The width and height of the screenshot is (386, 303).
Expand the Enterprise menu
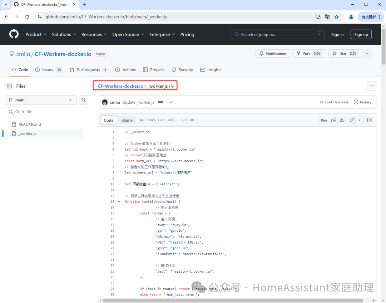162,34
